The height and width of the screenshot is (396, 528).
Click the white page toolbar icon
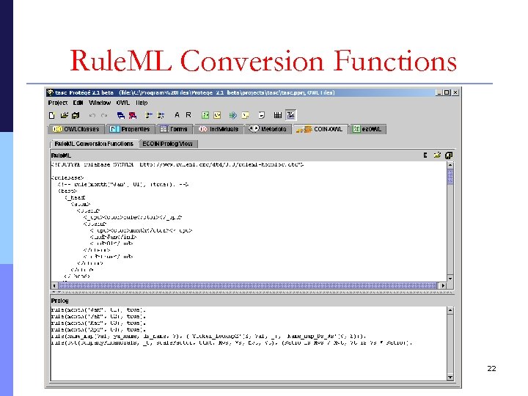click(x=261, y=116)
